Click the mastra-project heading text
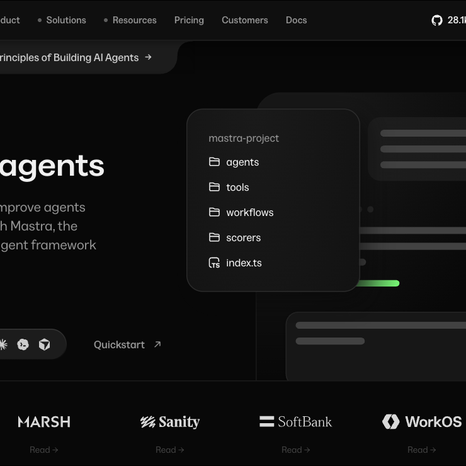 244,139
